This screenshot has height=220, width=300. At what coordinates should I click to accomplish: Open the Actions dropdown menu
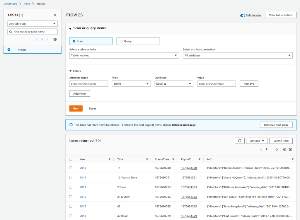click(257, 141)
